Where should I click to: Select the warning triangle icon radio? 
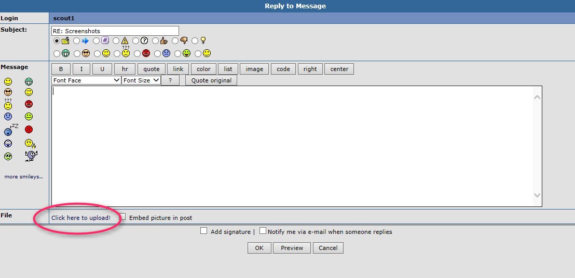pos(116,40)
